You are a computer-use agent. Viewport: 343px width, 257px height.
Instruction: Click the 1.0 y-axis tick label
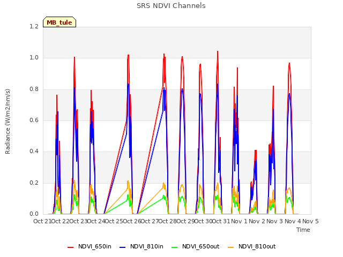click(x=34, y=58)
